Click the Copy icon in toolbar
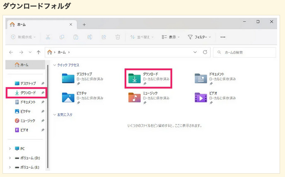The width and height of the screenshot is (285, 177). 62,37
